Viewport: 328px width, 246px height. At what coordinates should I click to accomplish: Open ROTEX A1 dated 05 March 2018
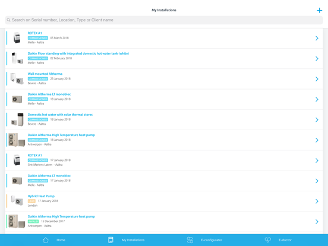click(164, 38)
